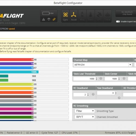The width and height of the screenshot is (136, 136).
Task: Click the Baro sensor icon
Action: point(91,16)
